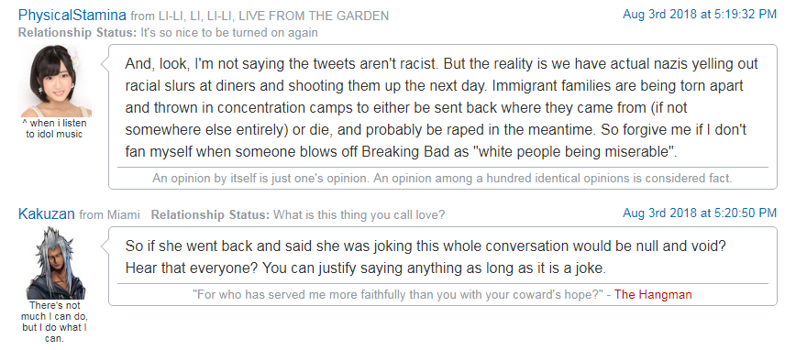Click Kakuzan's Relationship Status label
This screenshot has height=350, width=796.
pyautogui.click(x=210, y=215)
